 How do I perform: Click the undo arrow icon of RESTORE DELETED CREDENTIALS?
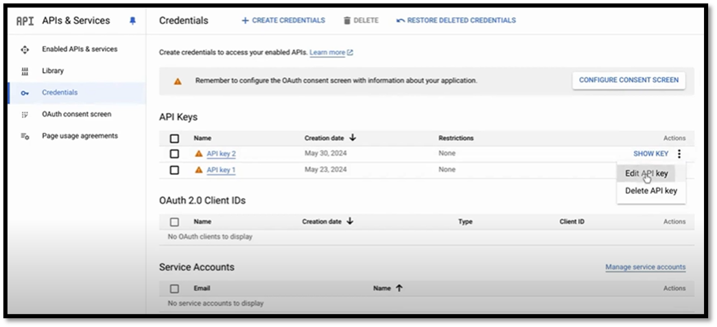(x=401, y=21)
